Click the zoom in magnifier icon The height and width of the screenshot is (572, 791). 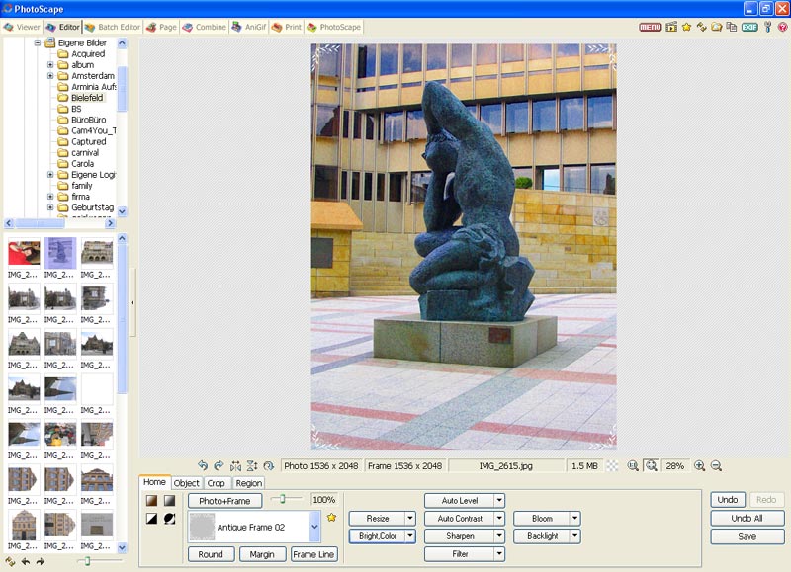click(x=700, y=465)
